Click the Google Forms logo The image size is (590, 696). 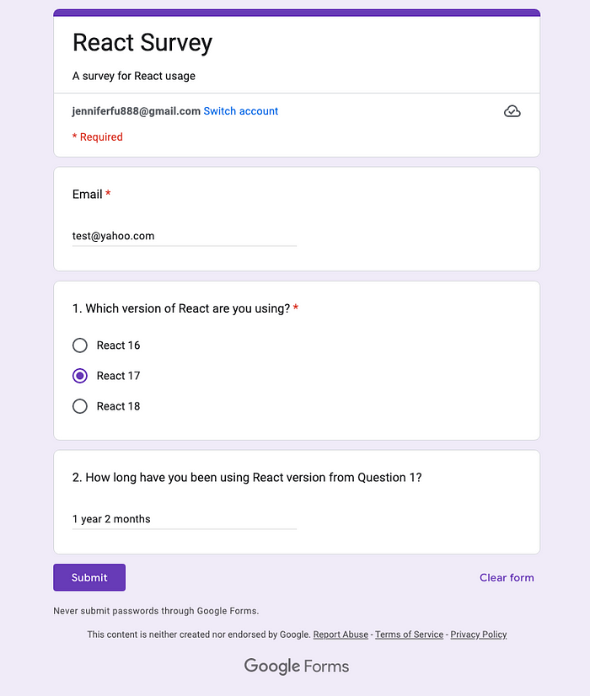point(297,667)
